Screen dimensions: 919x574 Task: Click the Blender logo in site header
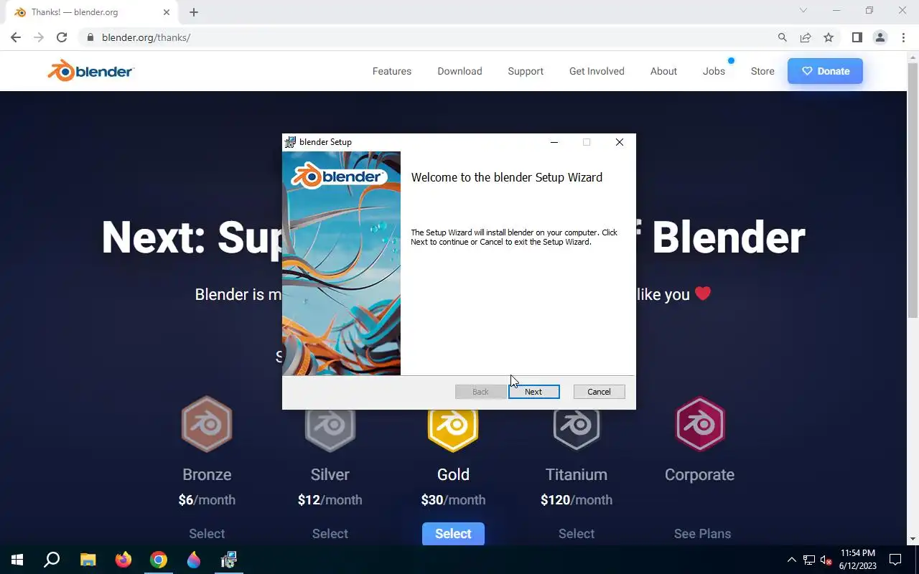(x=90, y=70)
